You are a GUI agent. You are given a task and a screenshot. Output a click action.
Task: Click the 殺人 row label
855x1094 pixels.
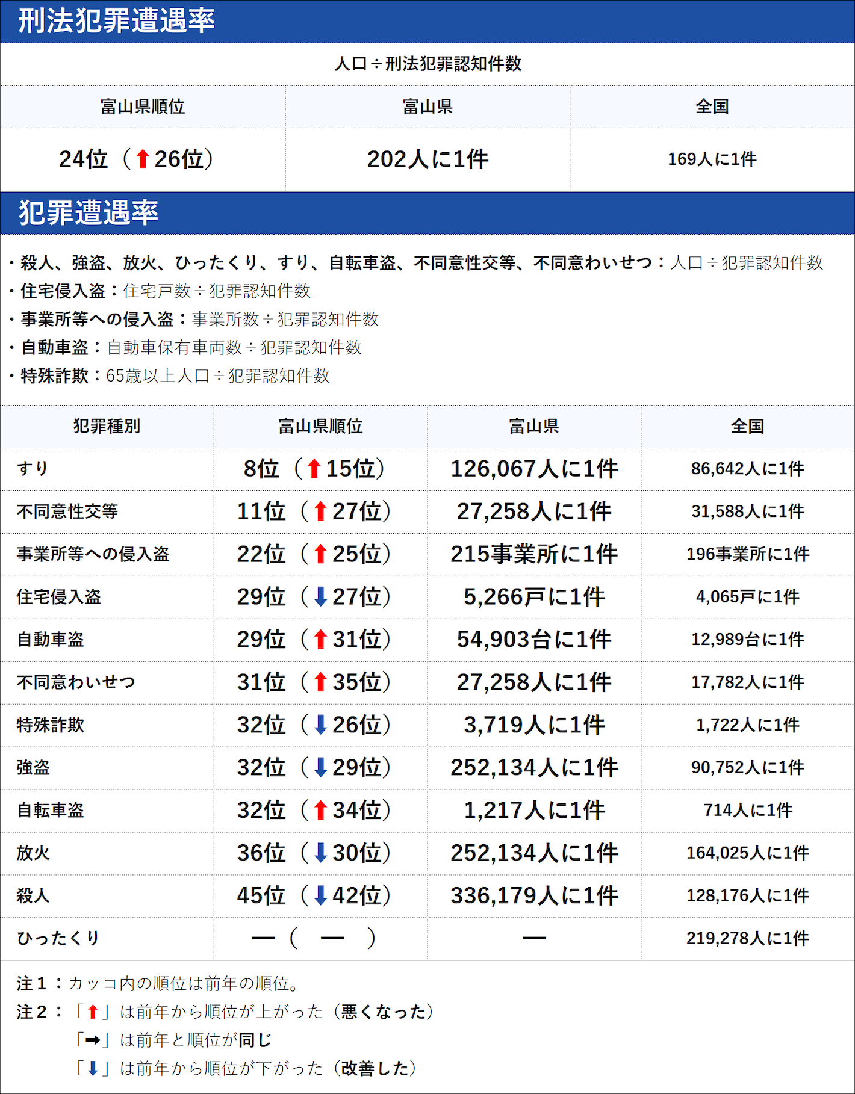(x=33, y=896)
